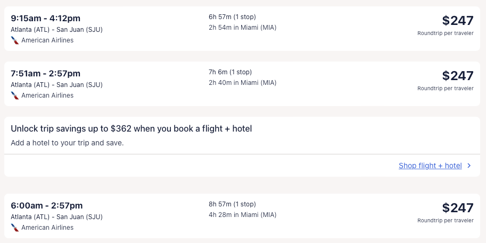Click the American Airlines logo on the 6:00am flight
Screen dimensions: 486x243
click(15, 228)
